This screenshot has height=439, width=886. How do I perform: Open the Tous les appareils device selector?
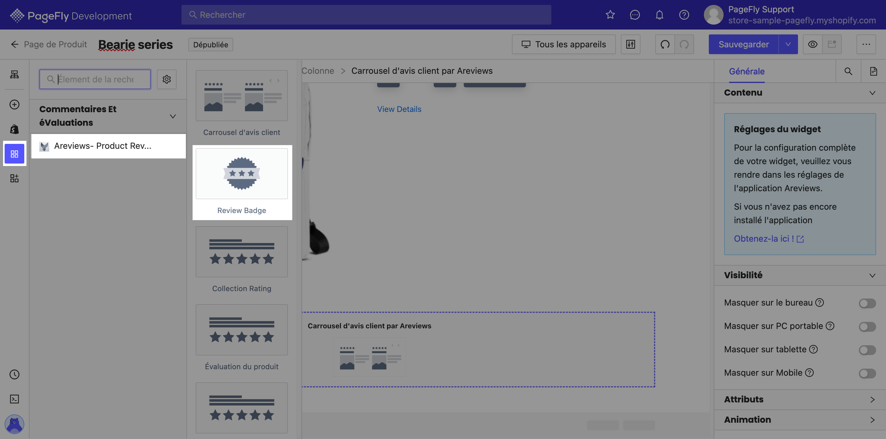coord(564,44)
